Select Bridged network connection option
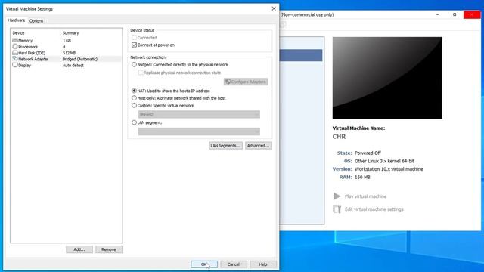The image size is (484, 272). coord(135,65)
